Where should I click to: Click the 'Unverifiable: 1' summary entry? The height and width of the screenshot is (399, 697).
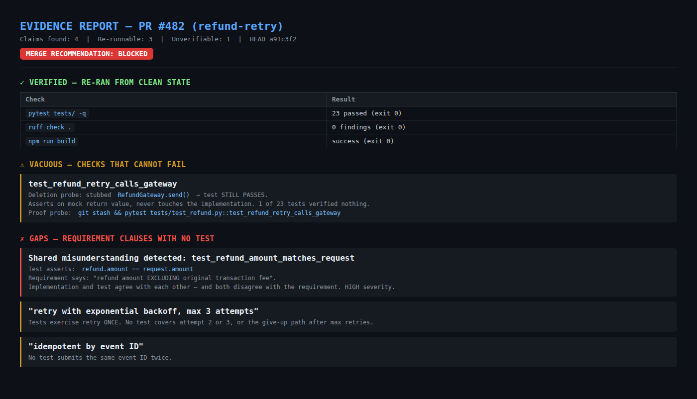[x=201, y=39]
